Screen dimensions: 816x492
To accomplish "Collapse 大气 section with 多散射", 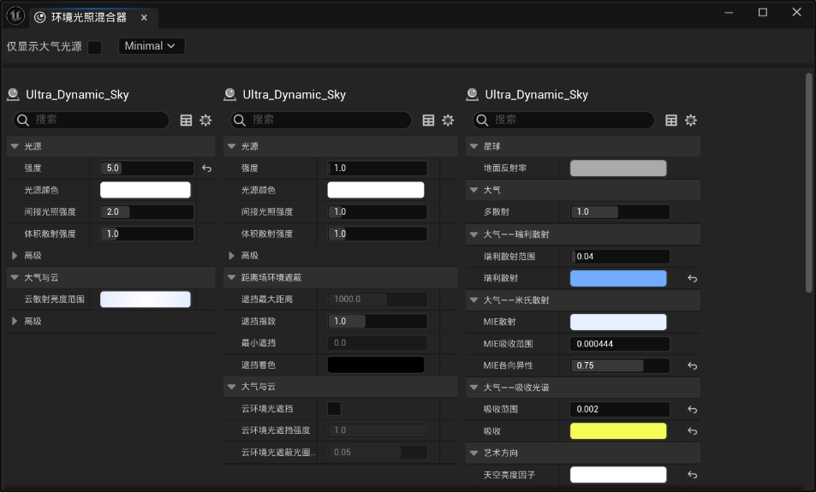I will (x=474, y=190).
